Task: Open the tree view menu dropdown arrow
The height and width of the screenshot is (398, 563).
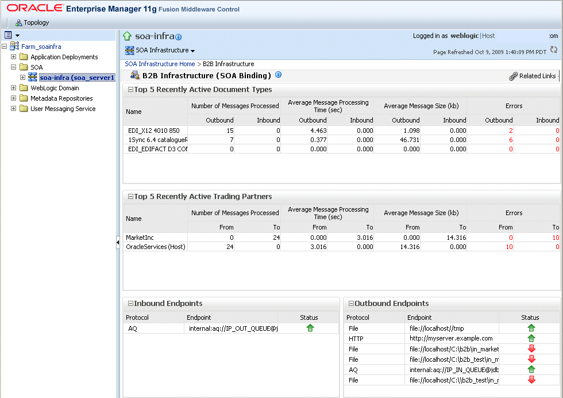Action: tap(17, 36)
